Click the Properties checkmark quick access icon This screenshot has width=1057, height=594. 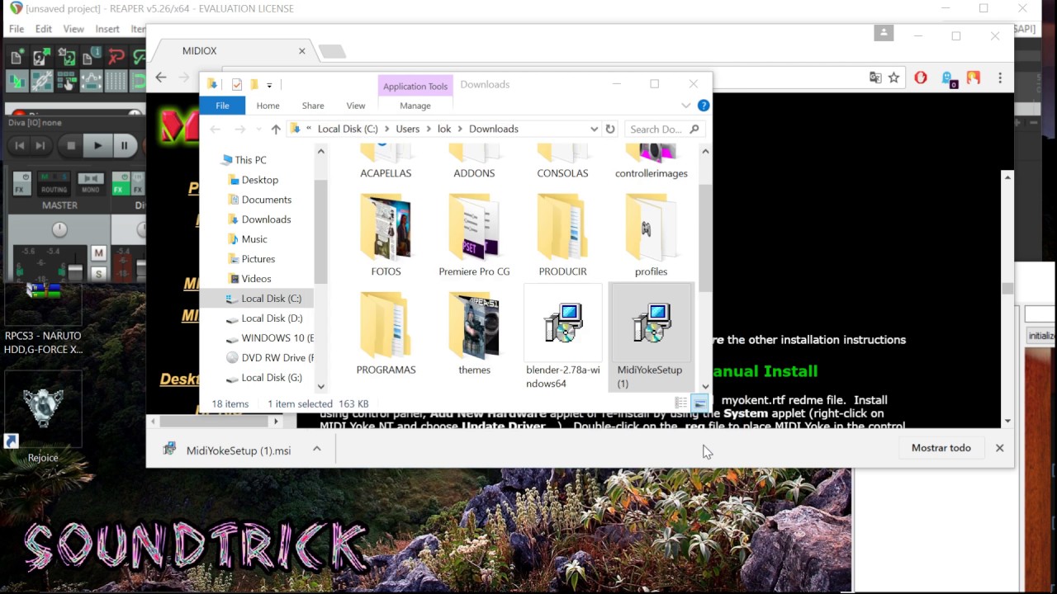tap(237, 84)
